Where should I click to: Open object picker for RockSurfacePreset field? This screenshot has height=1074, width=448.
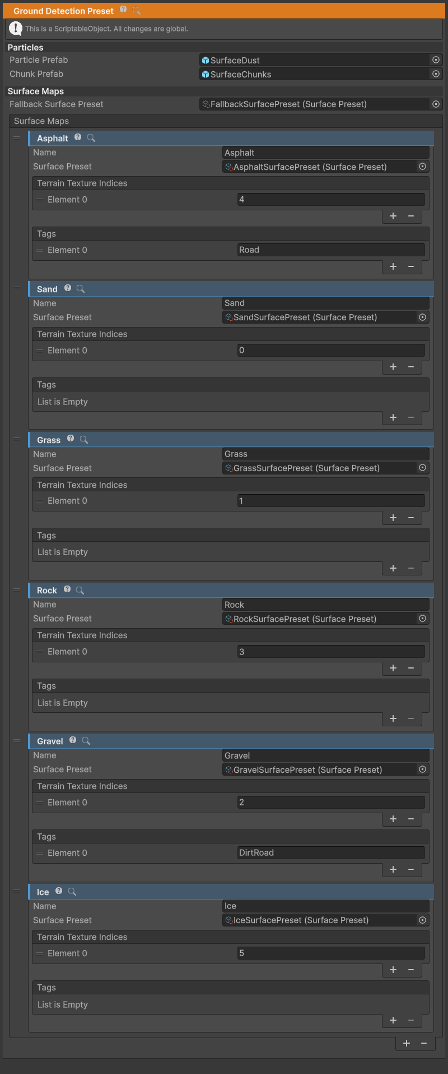tap(423, 619)
